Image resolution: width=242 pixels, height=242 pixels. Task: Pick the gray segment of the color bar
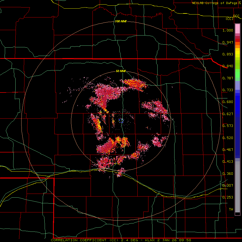tap(237, 187)
